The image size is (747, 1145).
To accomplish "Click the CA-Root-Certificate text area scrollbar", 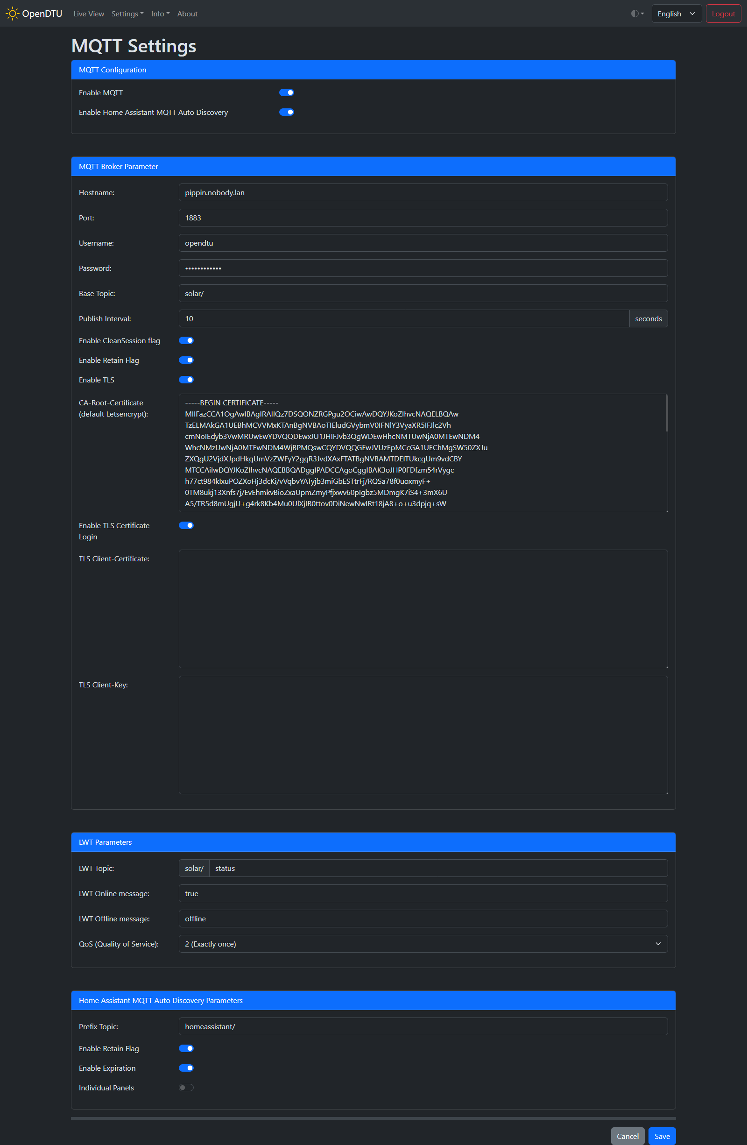I will [x=666, y=413].
